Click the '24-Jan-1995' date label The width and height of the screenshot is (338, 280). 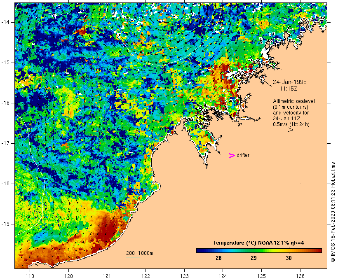(290, 82)
